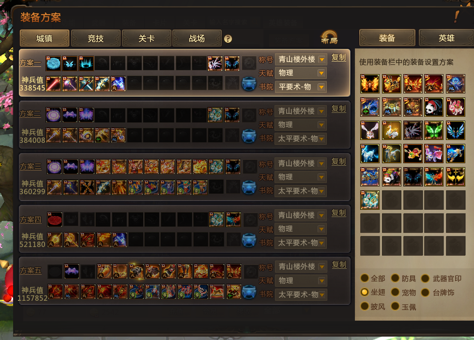This screenshot has width=474, height=340.
Task: Click the red seal icon in 方案四
Action: (55, 219)
